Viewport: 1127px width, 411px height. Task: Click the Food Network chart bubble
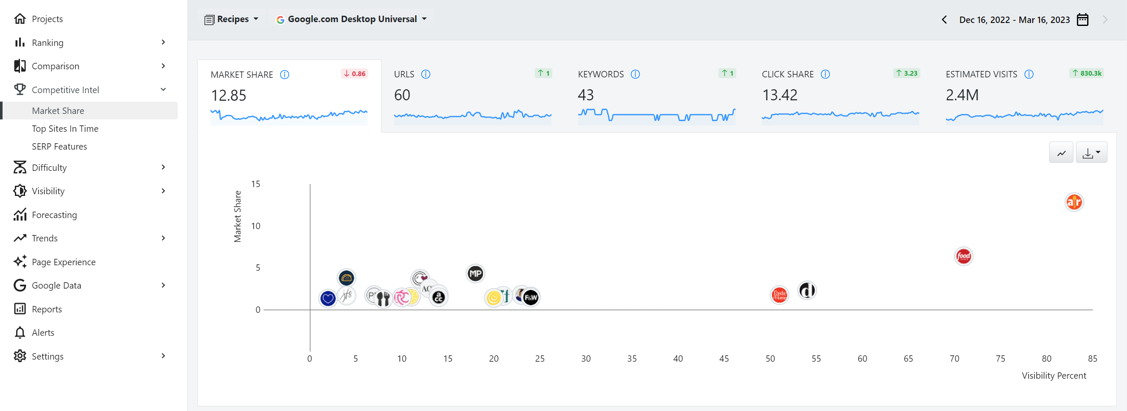[963, 256]
